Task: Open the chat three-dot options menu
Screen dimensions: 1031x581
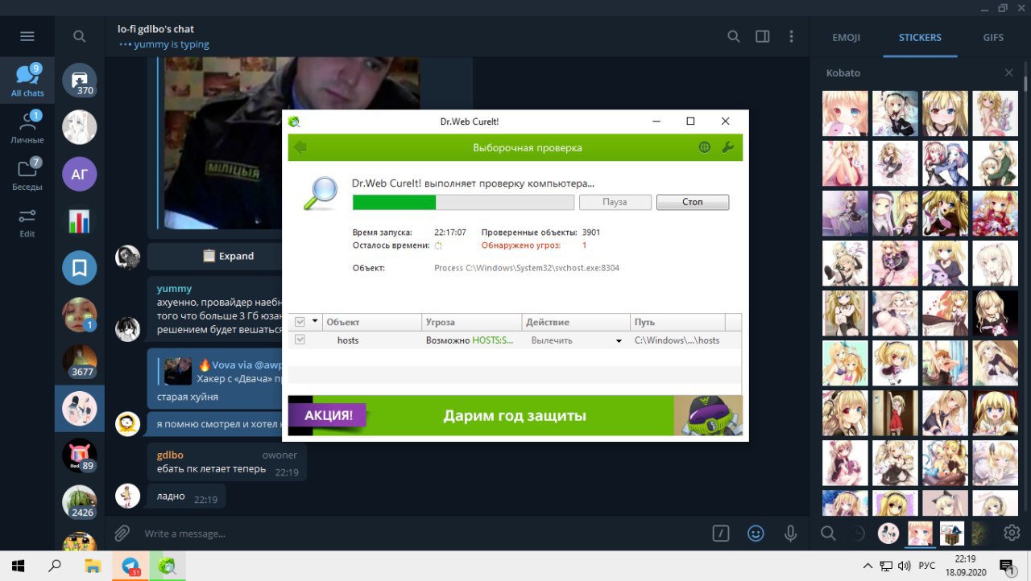Action: (x=792, y=36)
